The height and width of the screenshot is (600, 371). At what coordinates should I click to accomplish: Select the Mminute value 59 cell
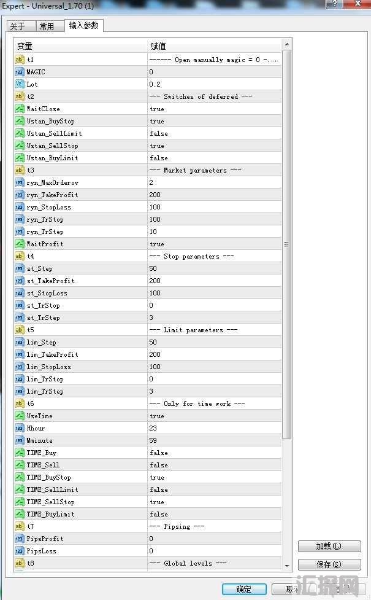[x=214, y=440]
